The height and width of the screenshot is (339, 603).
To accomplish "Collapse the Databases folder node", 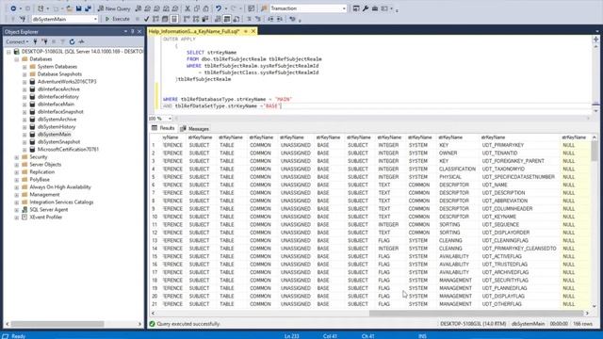I will coord(17,59).
